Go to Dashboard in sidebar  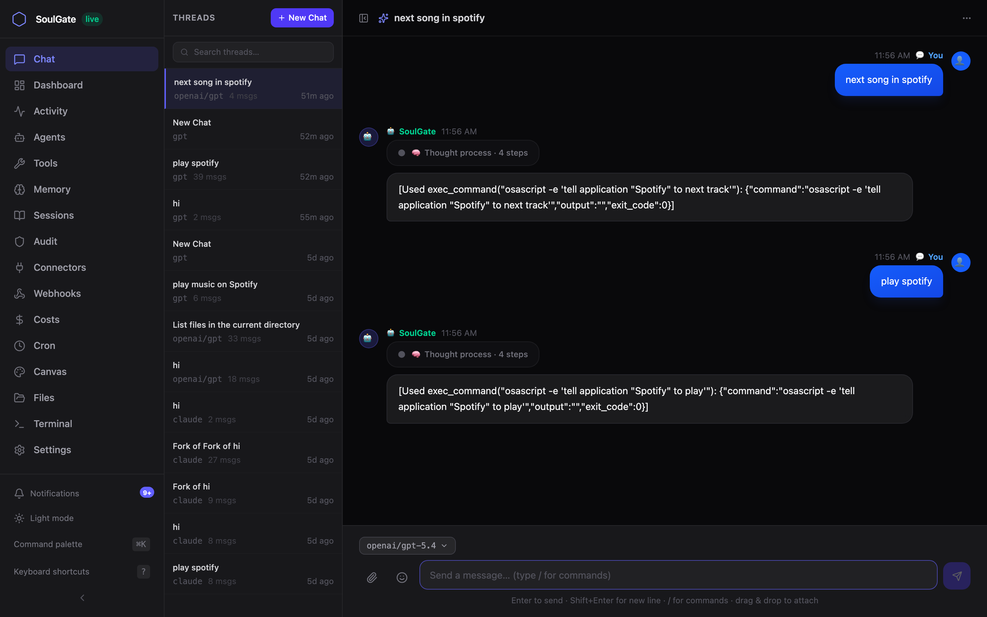pyautogui.click(x=82, y=85)
